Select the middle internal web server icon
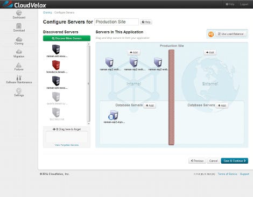Viewport: 253px width, 197px height. (133, 62)
